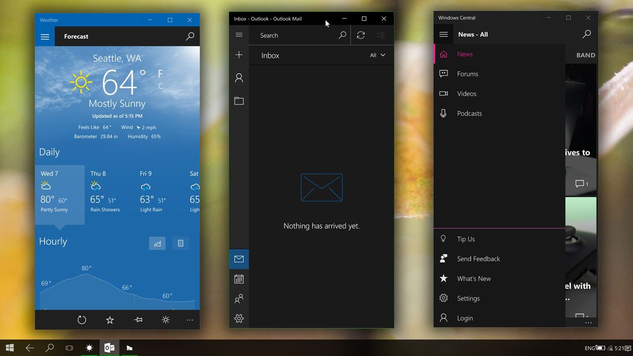Open Podcasts in Windows Central menu

point(499,114)
